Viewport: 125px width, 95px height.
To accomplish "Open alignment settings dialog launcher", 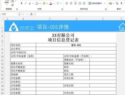I will 106,9.
